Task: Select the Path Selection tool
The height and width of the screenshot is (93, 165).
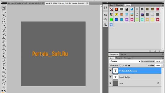Action: coord(4,68)
